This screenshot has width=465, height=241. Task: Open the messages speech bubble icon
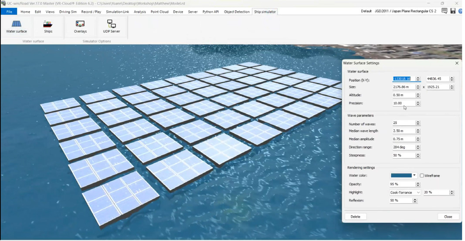point(444,11)
